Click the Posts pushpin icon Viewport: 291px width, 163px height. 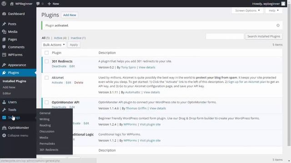click(x=4, y=24)
